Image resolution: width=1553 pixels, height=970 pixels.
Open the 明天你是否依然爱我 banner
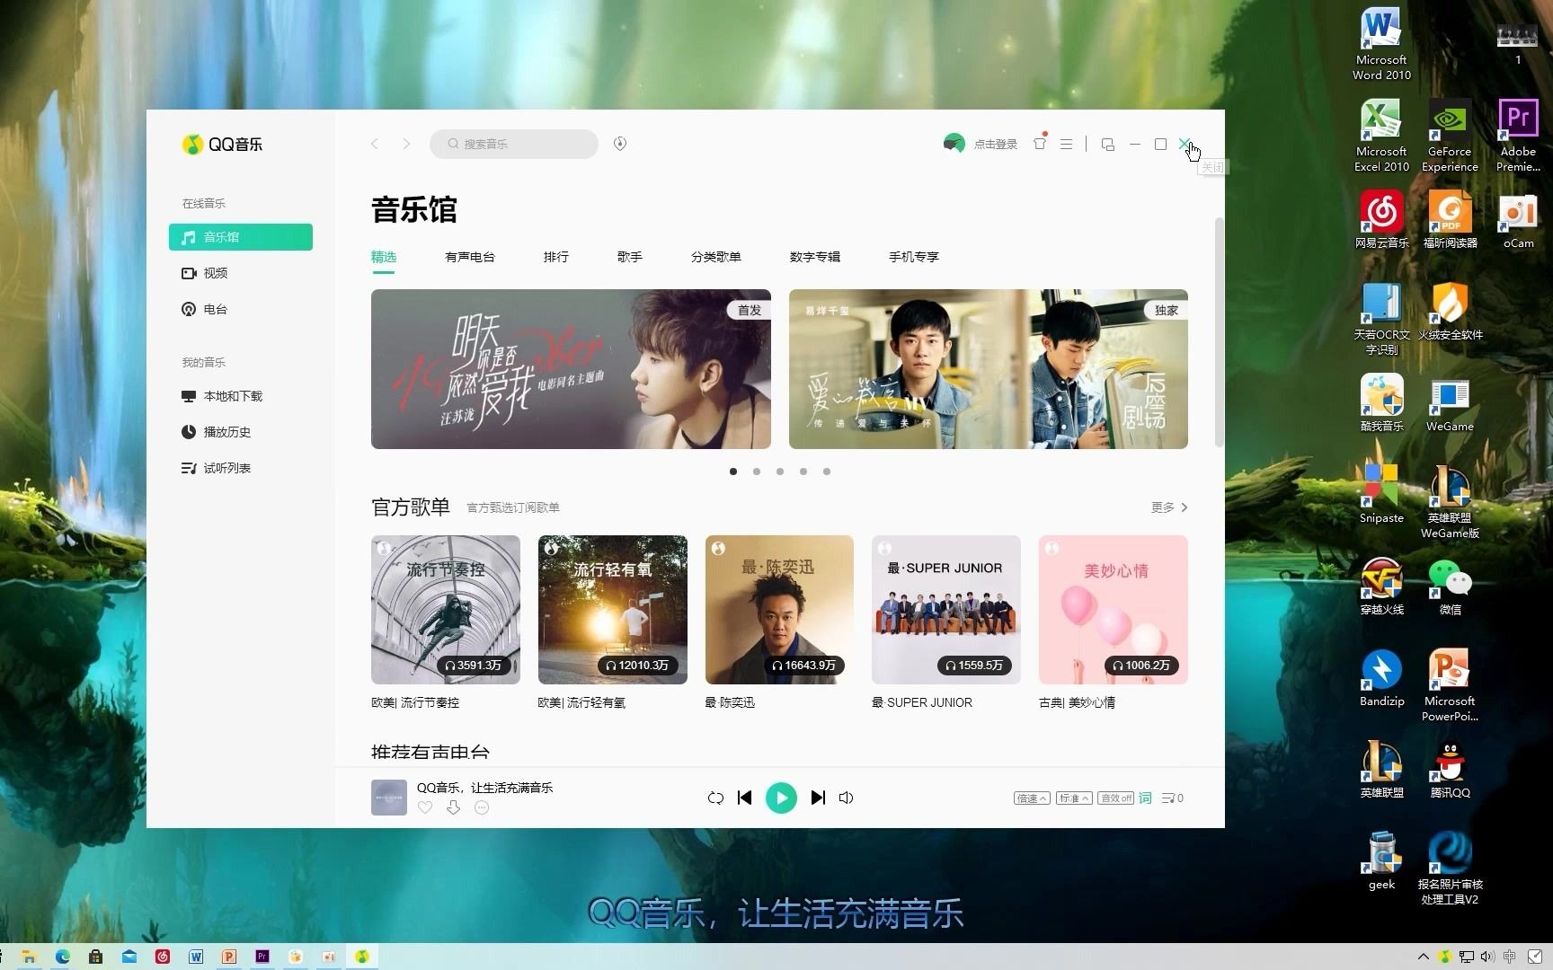click(x=571, y=369)
